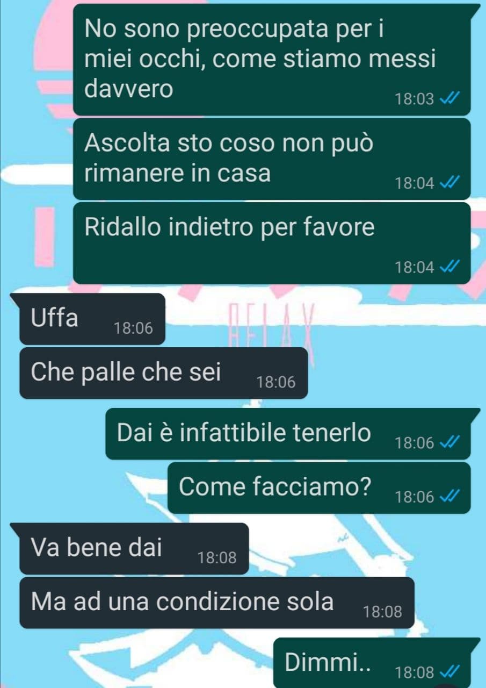
Task: Tap the checkmarks beside "Come facciamo?"
Action: click(448, 497)
